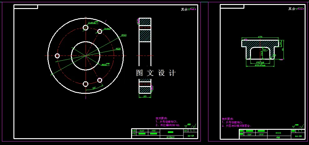Viewport: 309px width, 145px height.
Task: Select note line 1 in right drawing's requirements
Action: [233, 122]
